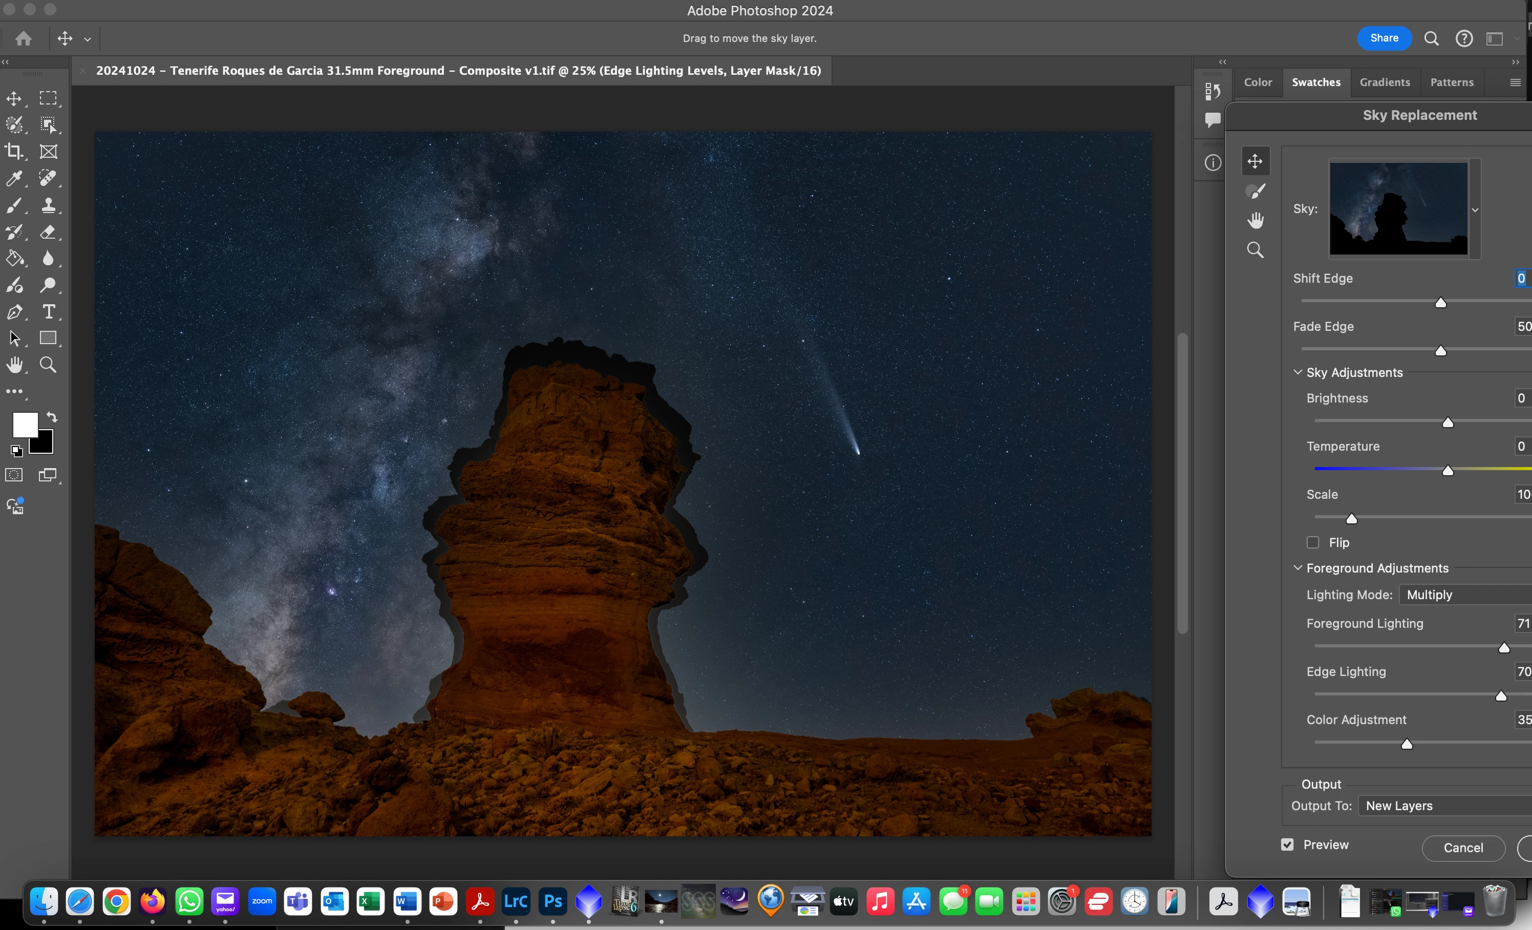
Task: Swap foreground and background colors
Action: tap(52, 417)
